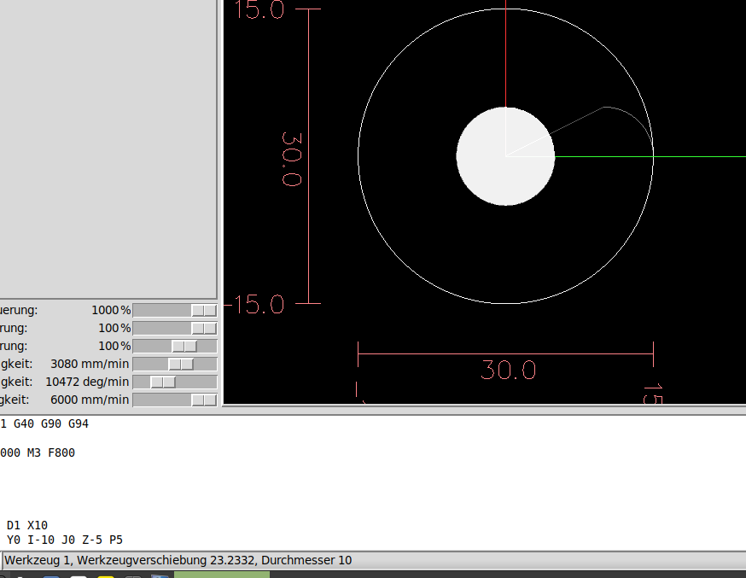Click the vertical 30.0 dimension label

point(292,159)
